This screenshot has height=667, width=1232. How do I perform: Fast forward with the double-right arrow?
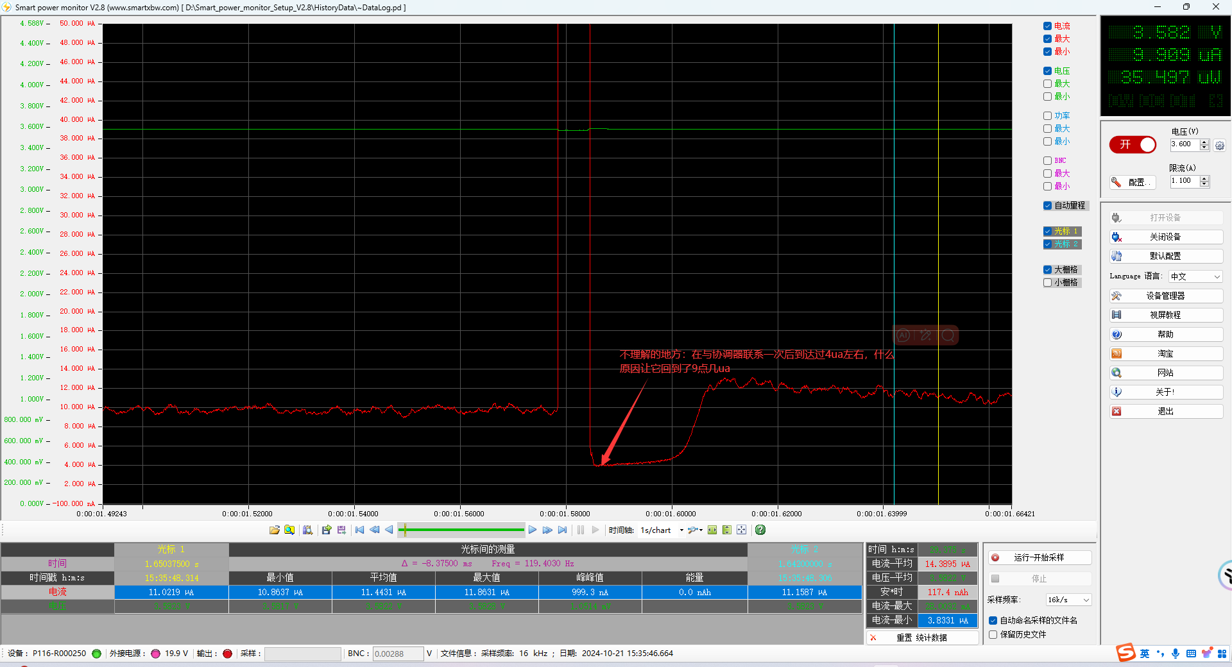pyautogui.click(x=547, y=530)
